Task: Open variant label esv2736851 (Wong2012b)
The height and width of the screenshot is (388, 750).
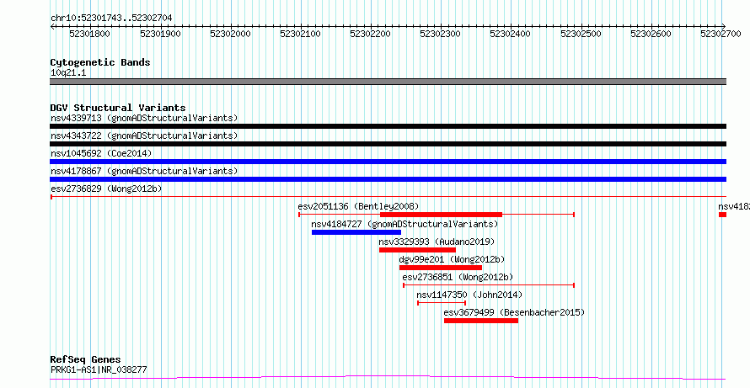Action: (x=458, y=277)
